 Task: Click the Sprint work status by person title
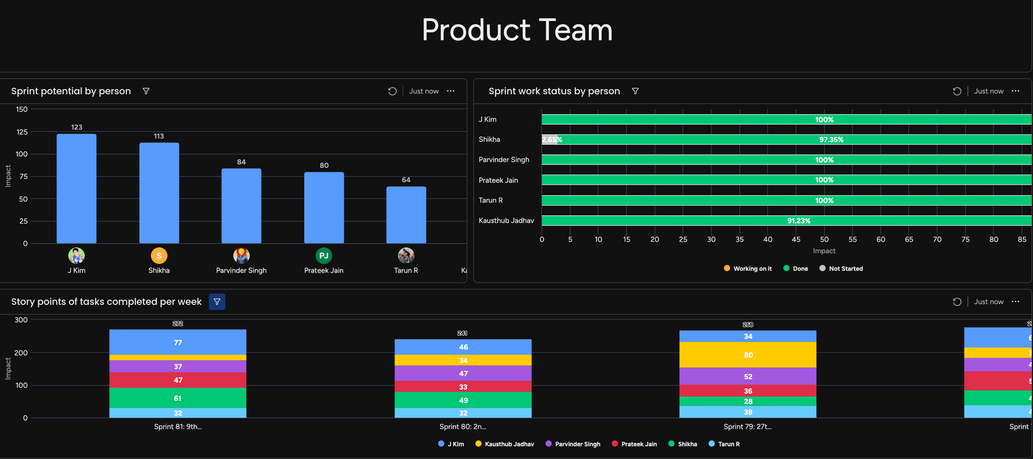pyautogui.click(x=554, y=91)
